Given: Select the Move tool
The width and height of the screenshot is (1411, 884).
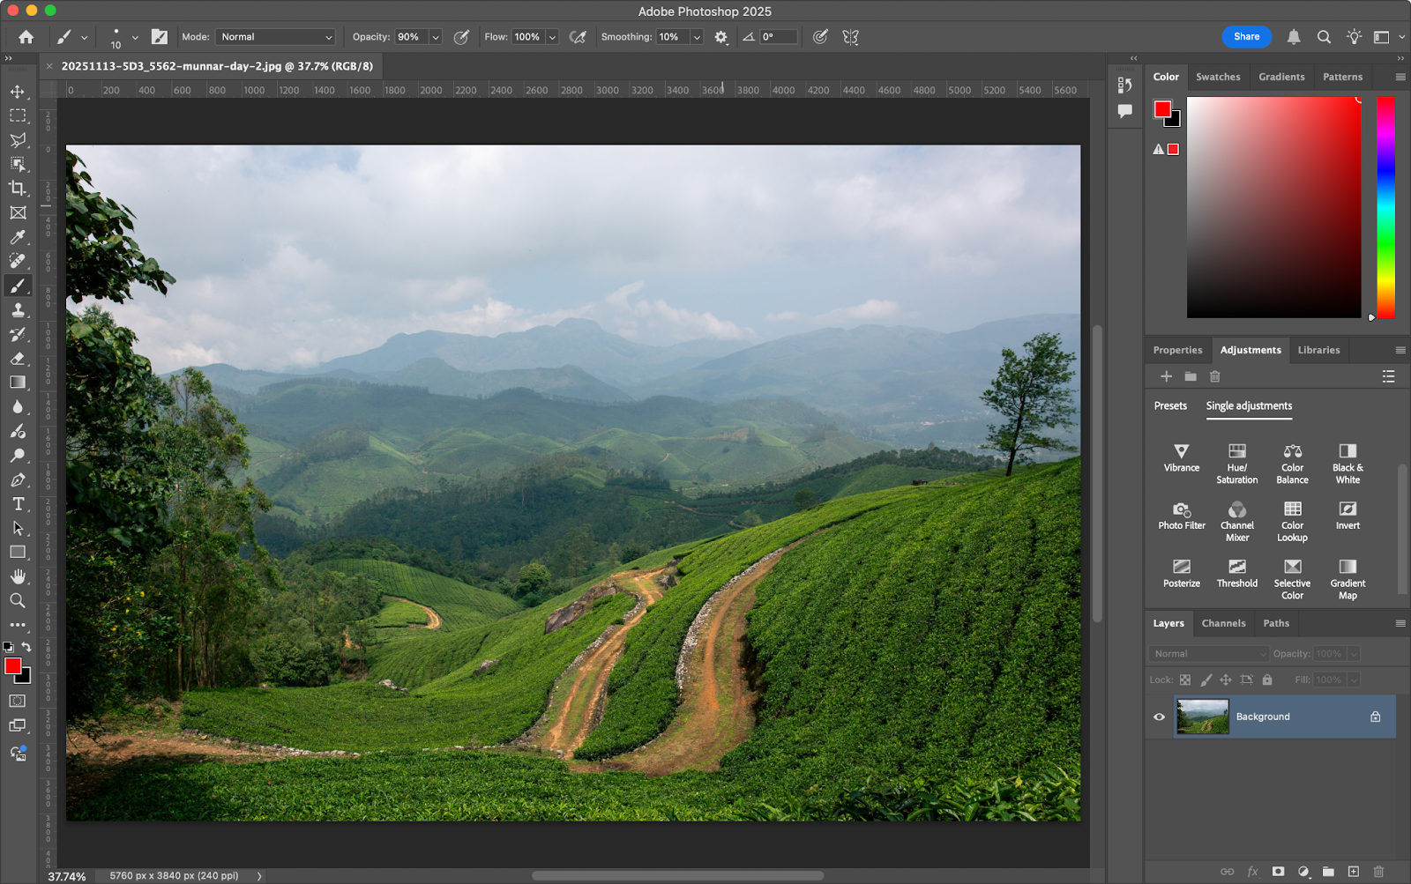Looking at the screenshot, I should (x=18, y=91).
